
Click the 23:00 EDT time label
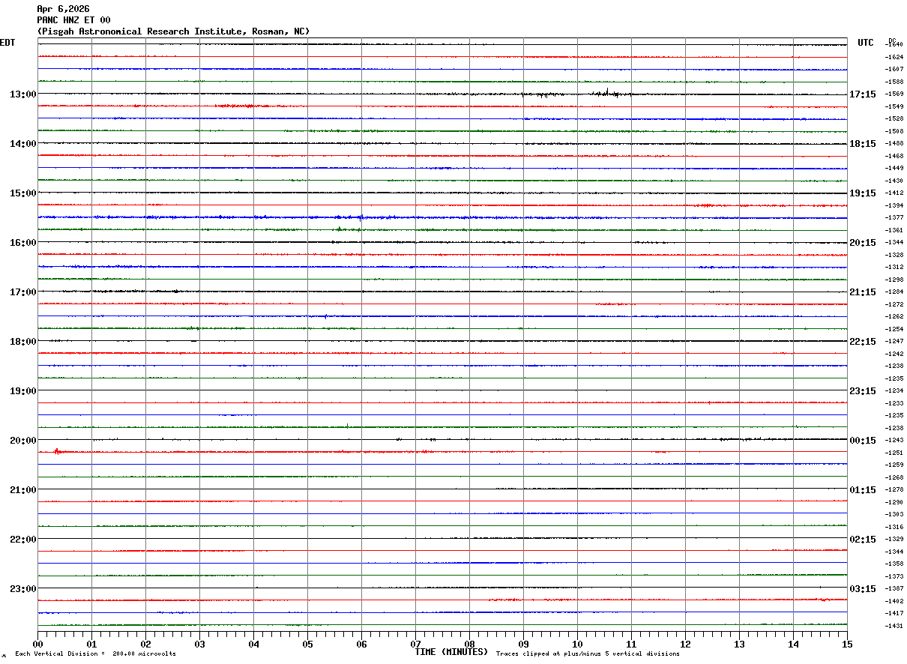23,589
